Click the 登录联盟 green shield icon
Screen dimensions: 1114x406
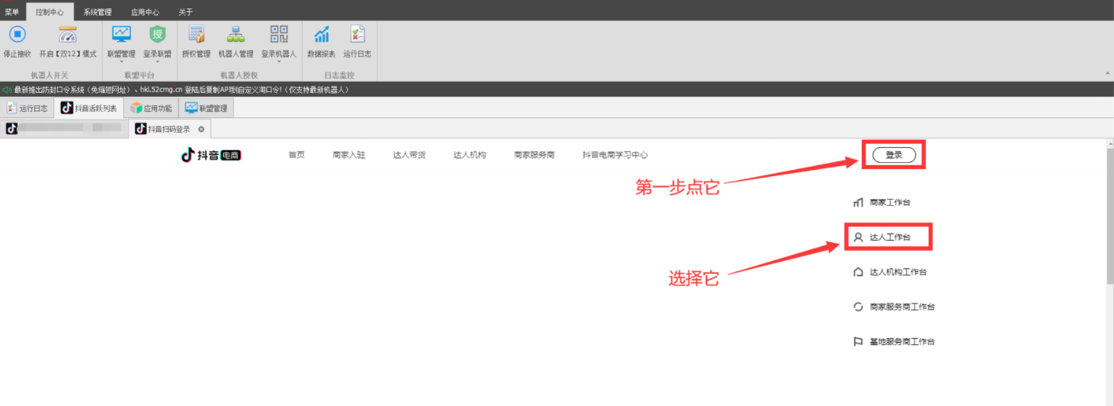(157, 34)
